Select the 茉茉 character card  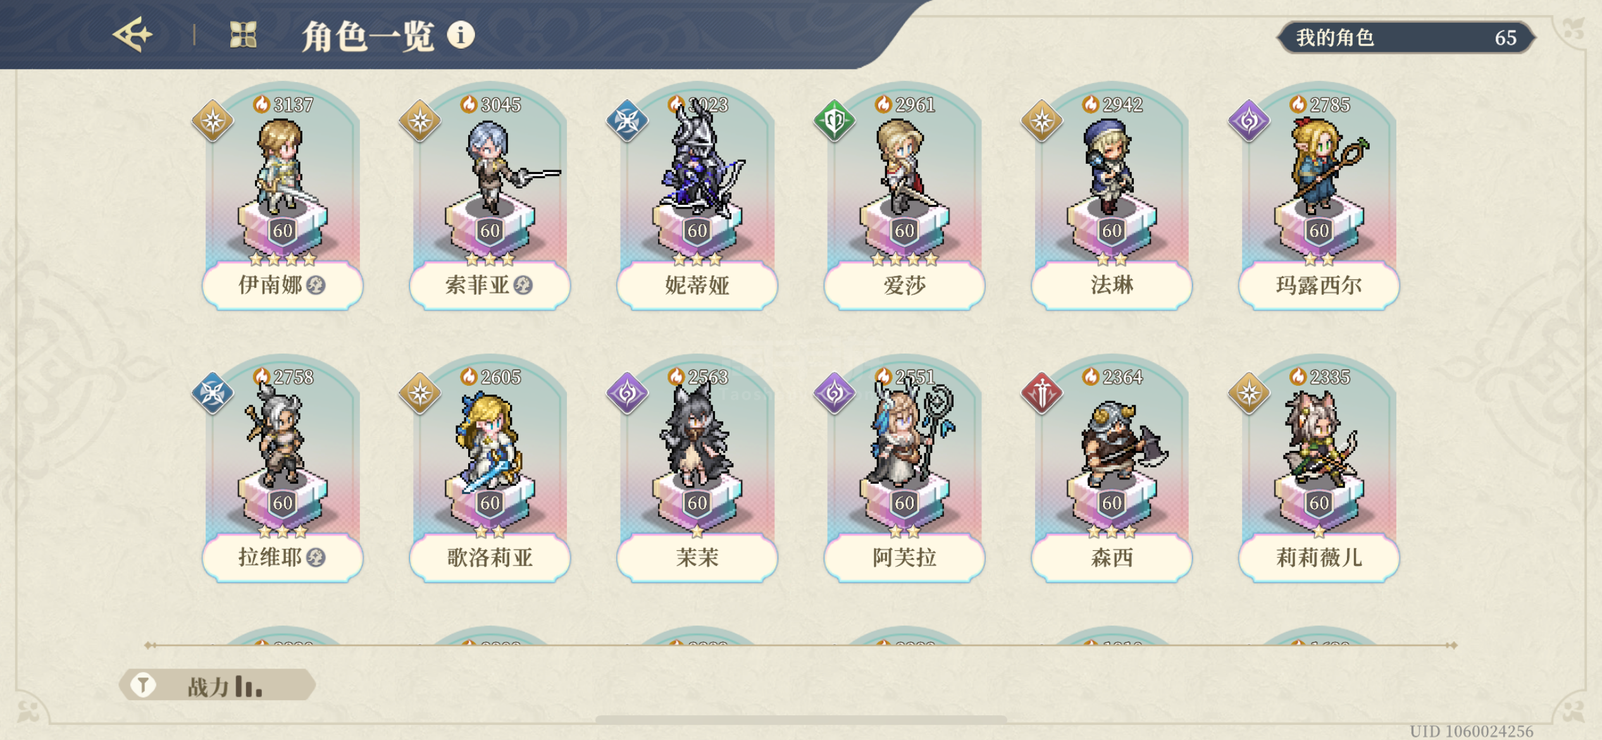(x=697, y=469)
